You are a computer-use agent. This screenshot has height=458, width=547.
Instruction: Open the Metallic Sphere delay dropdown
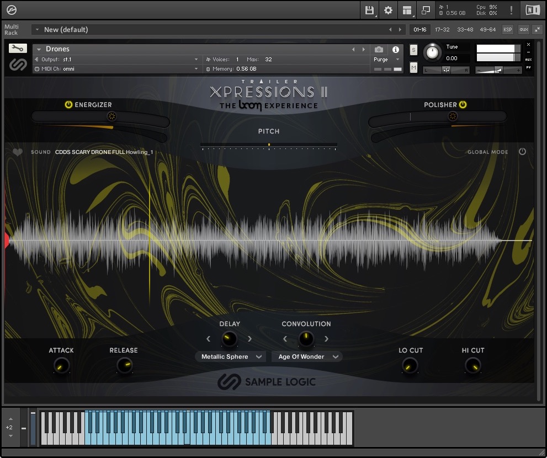(x=230, y=356)
